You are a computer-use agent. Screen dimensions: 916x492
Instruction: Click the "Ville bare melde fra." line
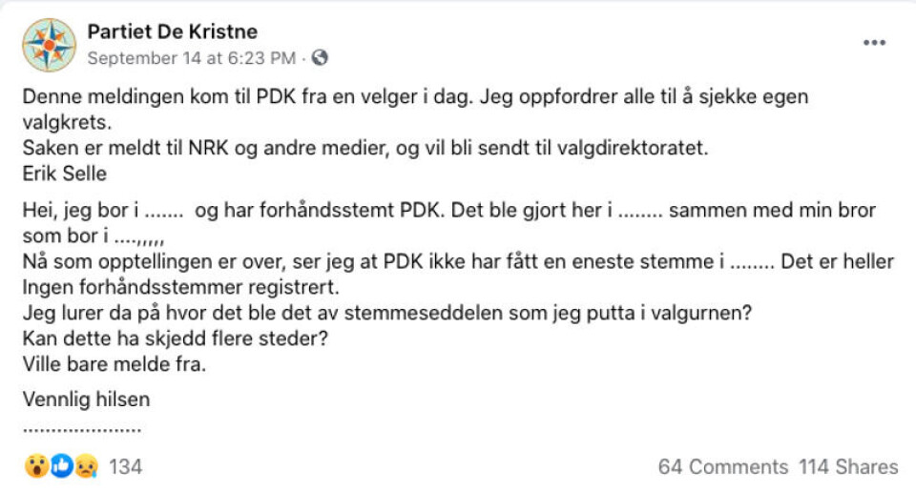pos(114,363)
